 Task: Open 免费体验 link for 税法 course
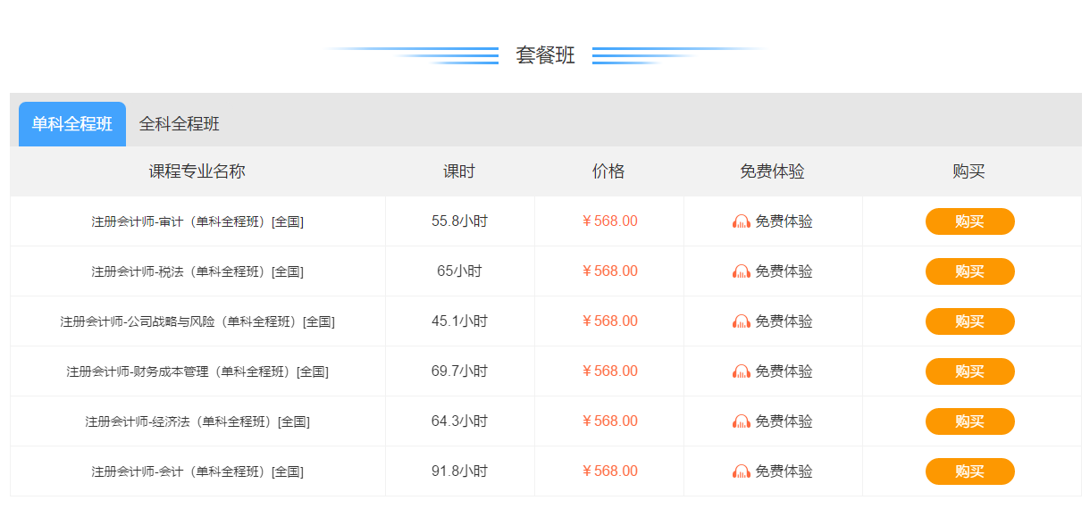(784, 271)
